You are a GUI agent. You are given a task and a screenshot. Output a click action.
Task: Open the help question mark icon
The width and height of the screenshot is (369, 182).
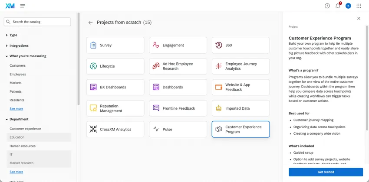click(327, 6)
